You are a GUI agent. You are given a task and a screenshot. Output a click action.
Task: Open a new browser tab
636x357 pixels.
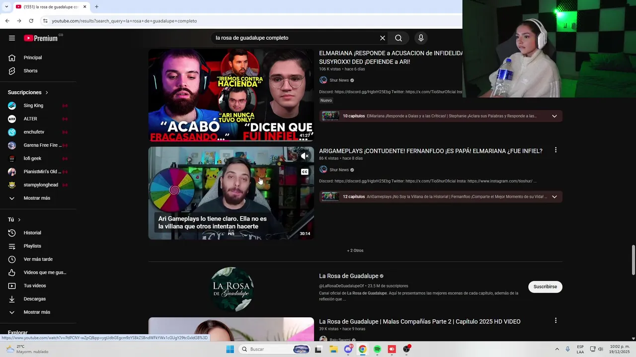point(96,6)
